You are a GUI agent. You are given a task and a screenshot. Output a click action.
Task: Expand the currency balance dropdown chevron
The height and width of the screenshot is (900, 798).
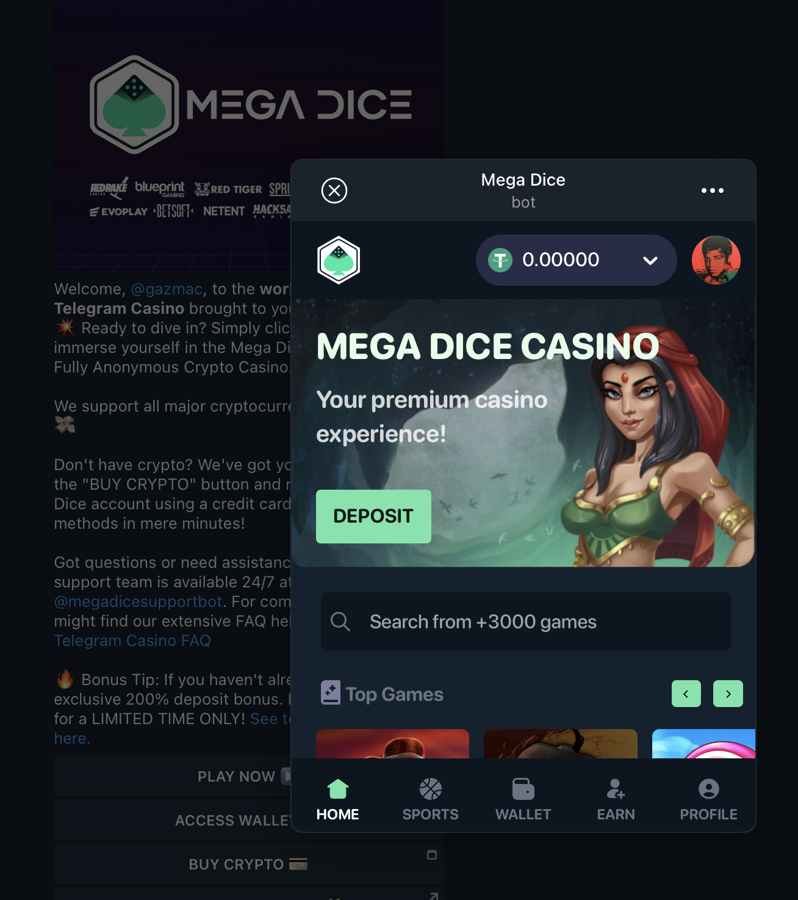coord(650,261)
